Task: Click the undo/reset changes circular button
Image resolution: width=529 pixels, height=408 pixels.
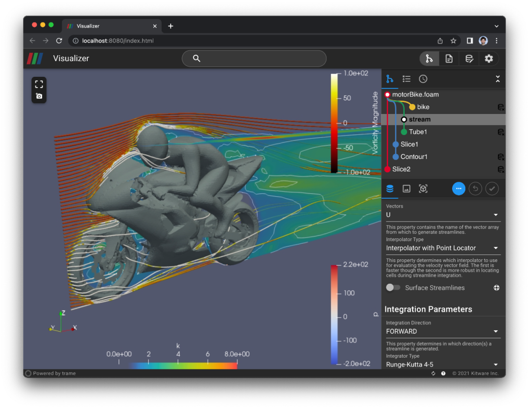Action: click(475, 189)
